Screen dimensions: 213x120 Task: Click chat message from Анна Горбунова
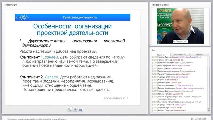(171, 66)
